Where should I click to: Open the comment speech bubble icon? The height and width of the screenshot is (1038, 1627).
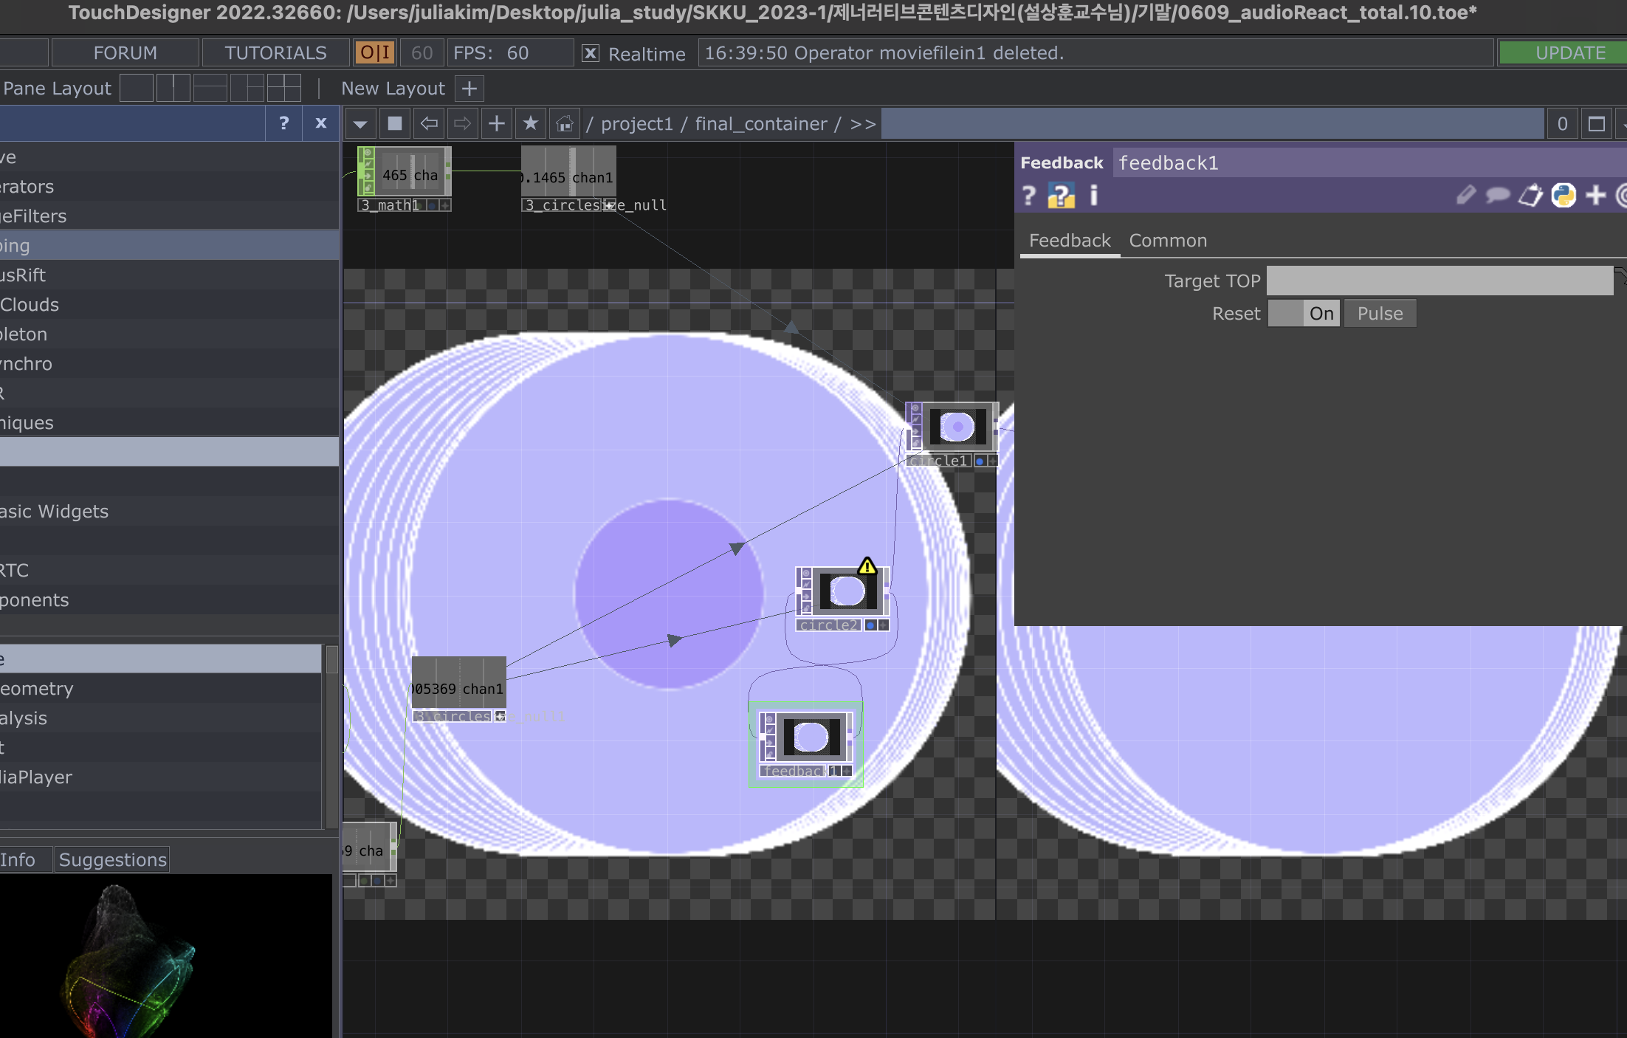pos(1497,196)
